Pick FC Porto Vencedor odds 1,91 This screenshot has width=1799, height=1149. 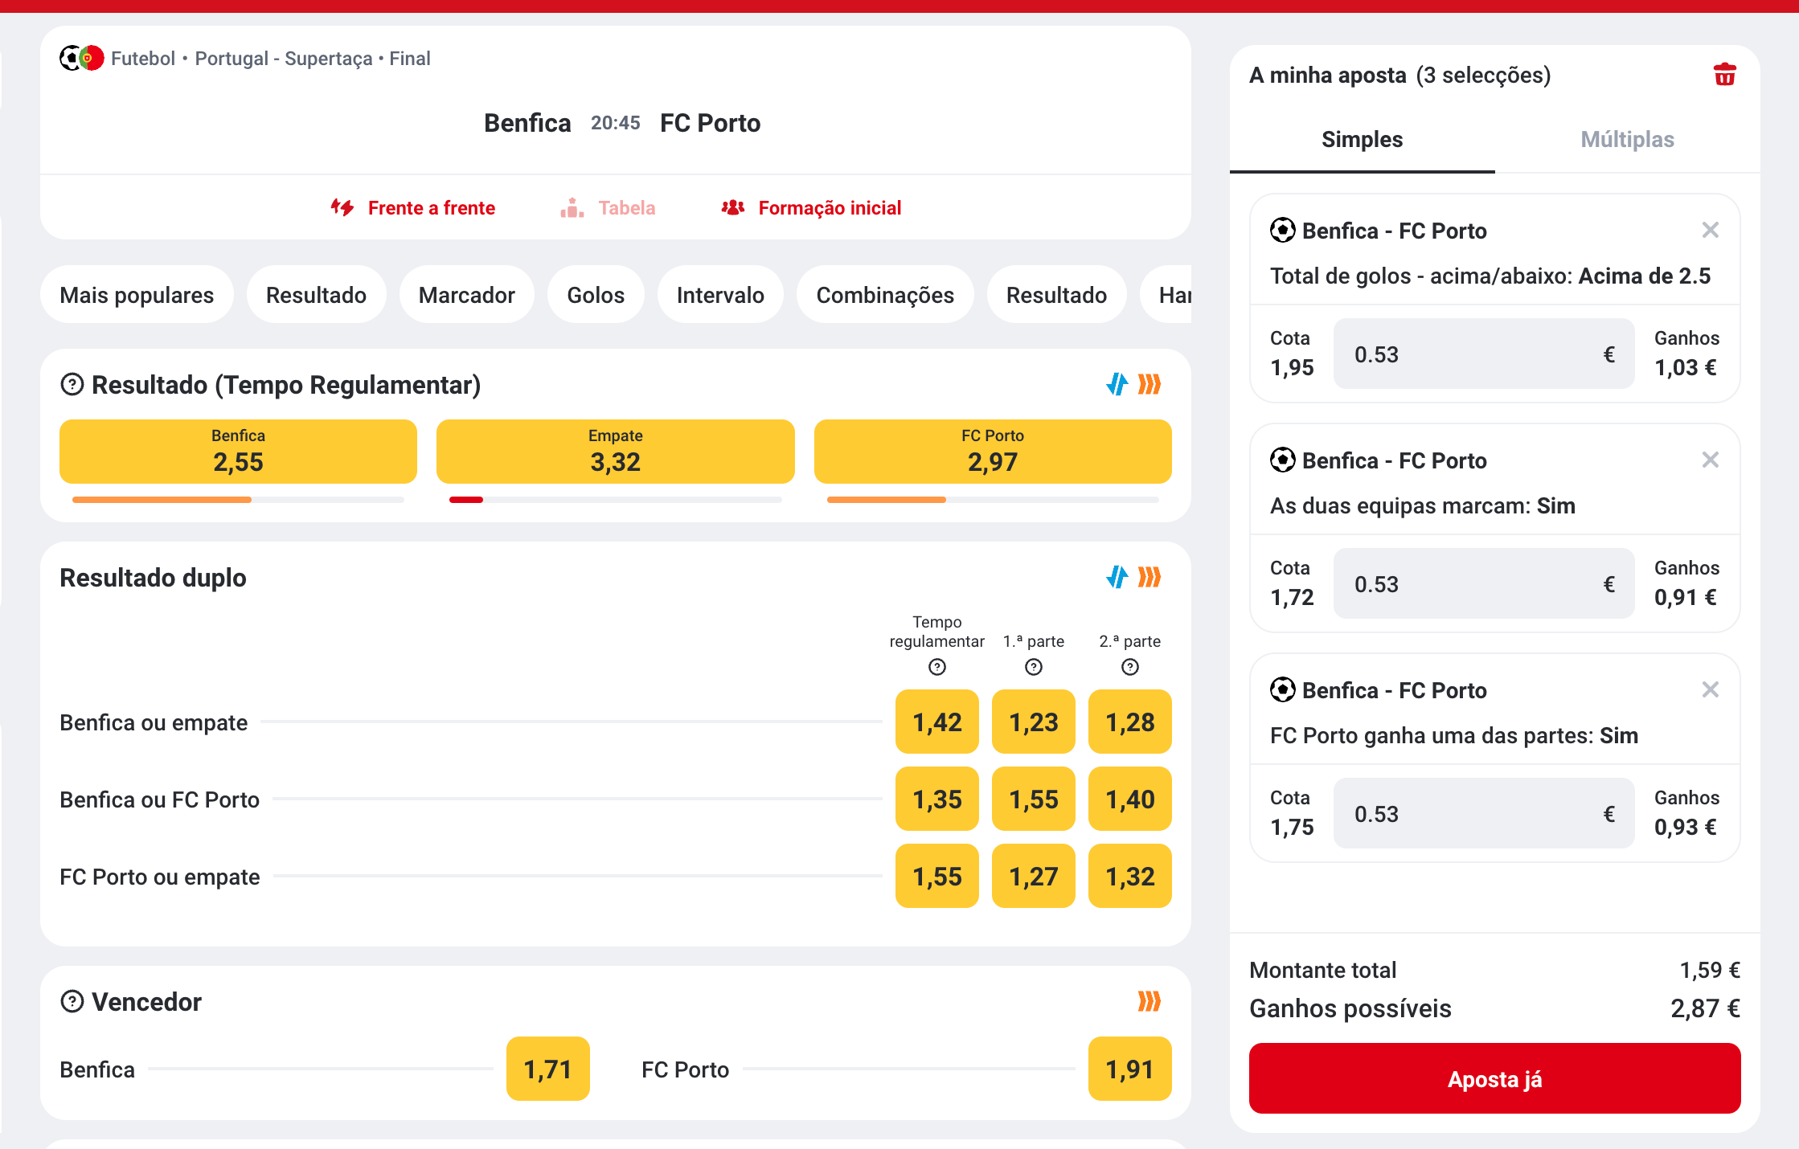(1130, 1069)
